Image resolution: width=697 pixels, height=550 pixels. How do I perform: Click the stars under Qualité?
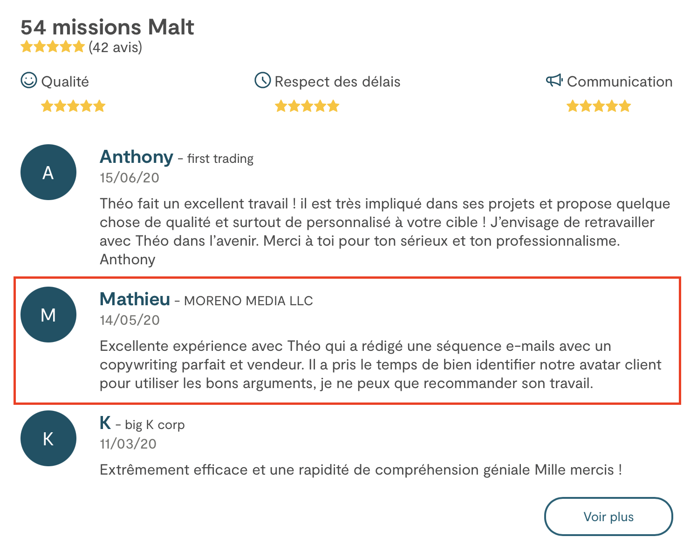click(73, 106)
